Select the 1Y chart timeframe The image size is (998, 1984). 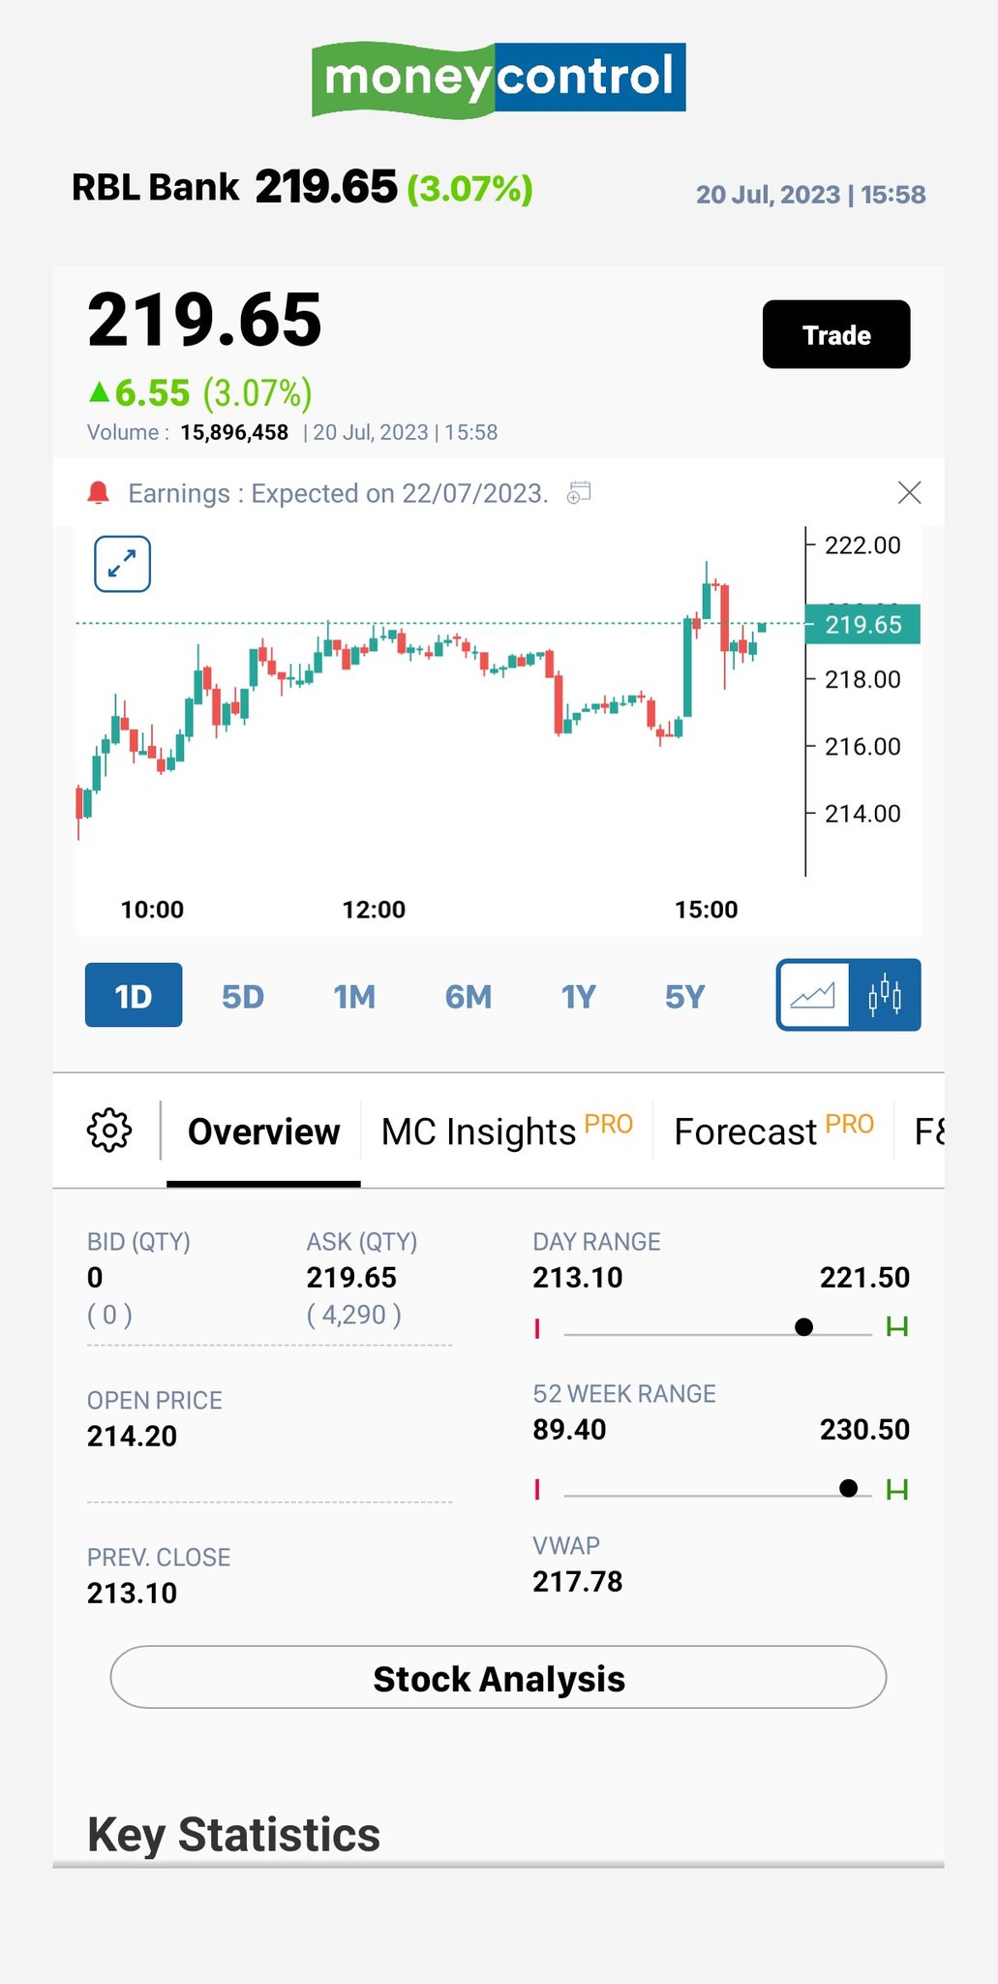(x=579, y=996)
